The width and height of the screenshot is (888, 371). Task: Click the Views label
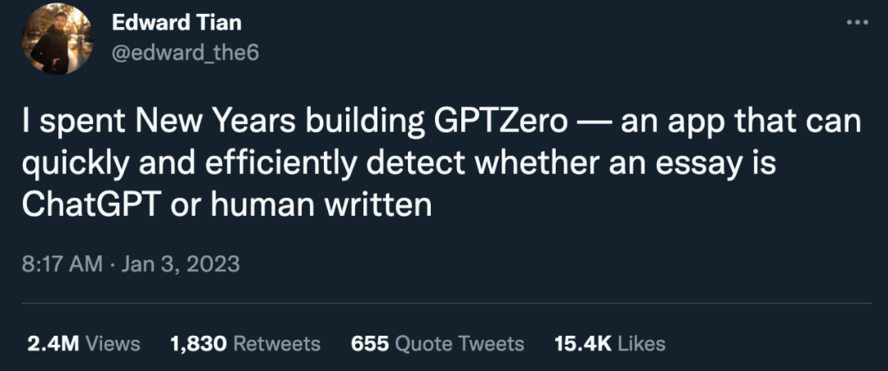click(x=113, y=343)
